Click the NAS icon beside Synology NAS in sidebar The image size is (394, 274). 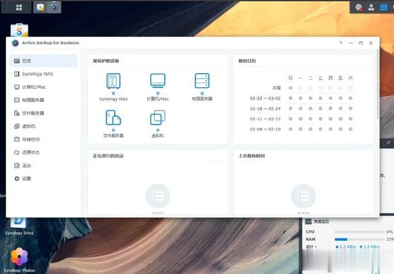tap(17, 74)
